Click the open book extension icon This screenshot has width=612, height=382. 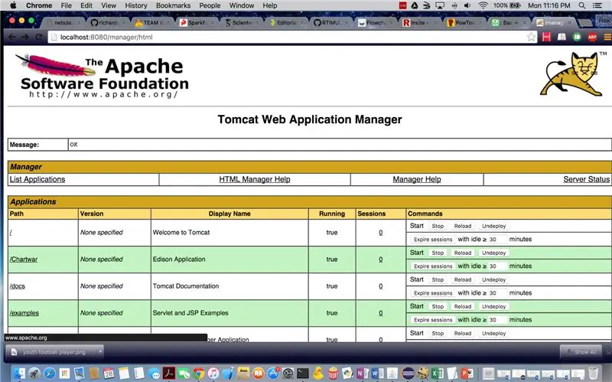(x=562, y=37)
